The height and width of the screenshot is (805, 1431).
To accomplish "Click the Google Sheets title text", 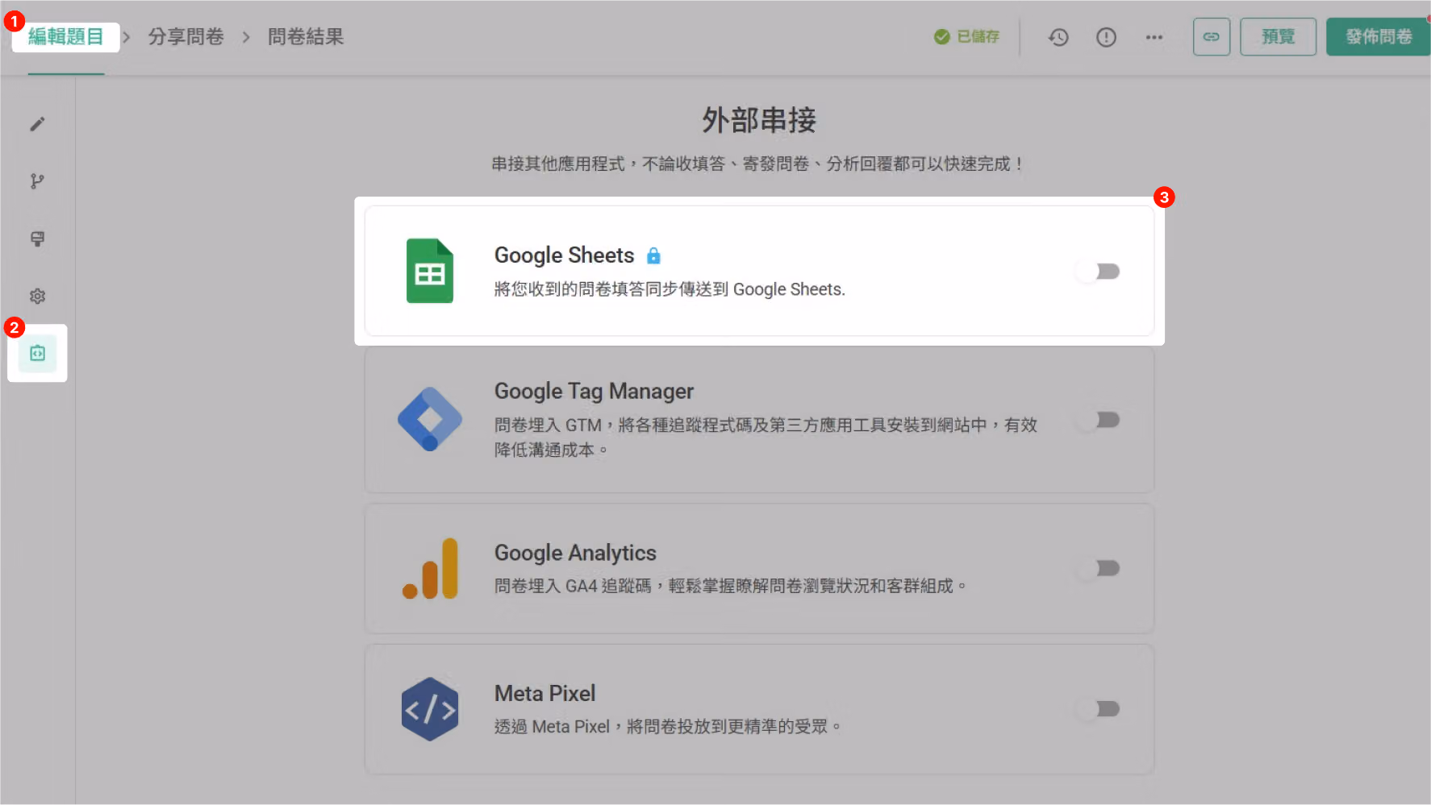I will (x=564, y=255).
